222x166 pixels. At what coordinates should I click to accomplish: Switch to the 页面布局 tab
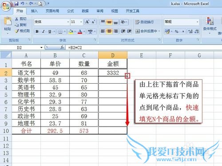click(52, 11)
